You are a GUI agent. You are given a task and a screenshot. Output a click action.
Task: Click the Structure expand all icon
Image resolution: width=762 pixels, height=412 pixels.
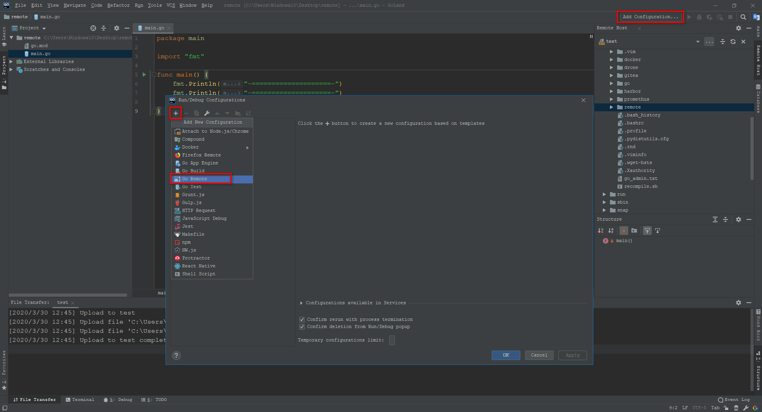tap(715, 219)
